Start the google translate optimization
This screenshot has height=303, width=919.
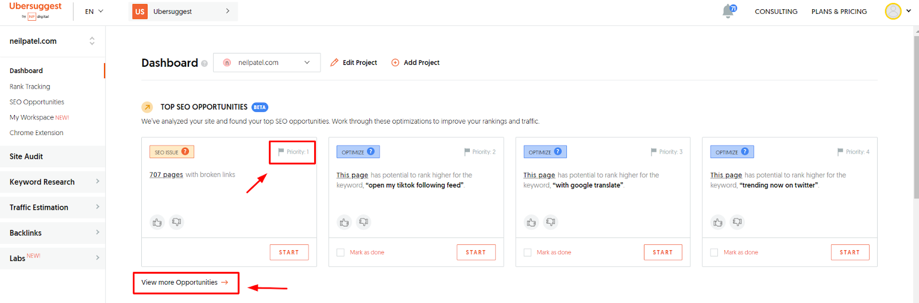tap(663, 252)
